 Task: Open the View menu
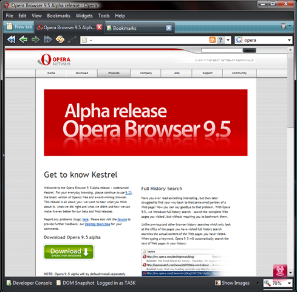[36, 16]
